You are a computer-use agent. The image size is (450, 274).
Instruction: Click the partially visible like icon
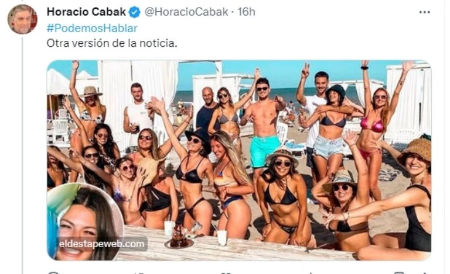pos(226,273)
